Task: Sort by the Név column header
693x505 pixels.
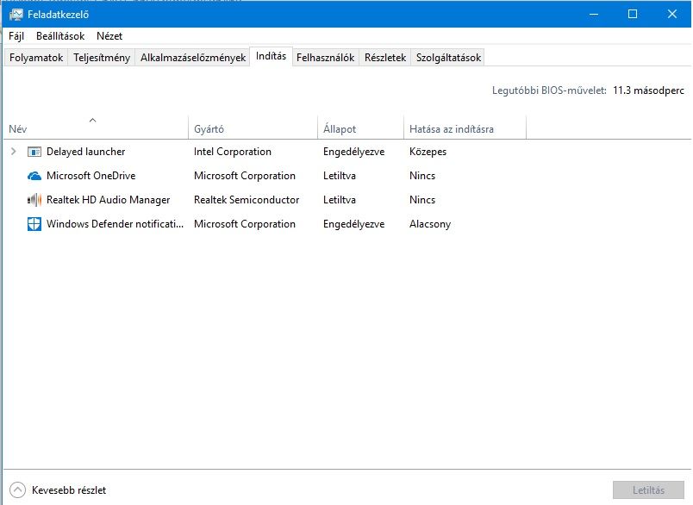Action: [96, 128]
